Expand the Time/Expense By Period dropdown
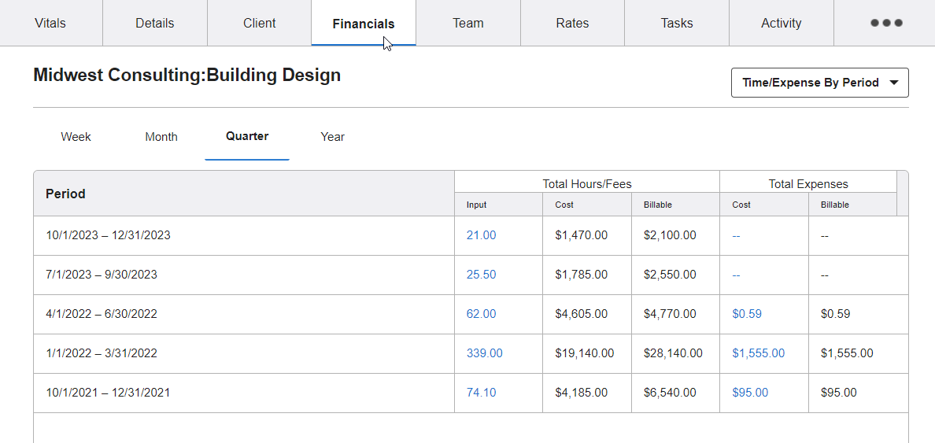This screenshot has width=935, height=443. tap(819, 83)
